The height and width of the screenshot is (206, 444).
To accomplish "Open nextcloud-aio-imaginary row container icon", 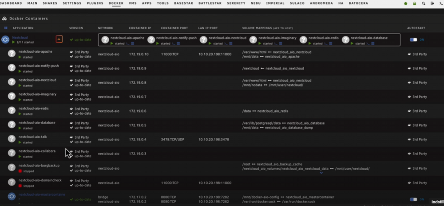I will click(x=12, y=96).
